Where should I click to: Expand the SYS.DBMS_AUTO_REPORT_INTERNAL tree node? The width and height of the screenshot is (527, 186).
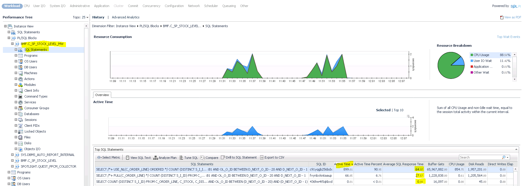[12, 155]
